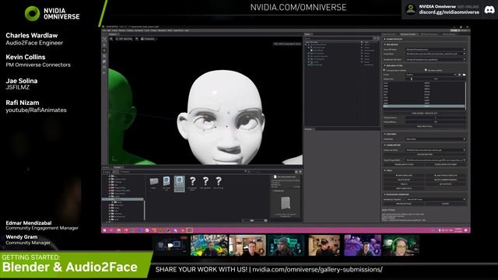The image size is (498, 280).
Task: Select the first USD file thumbnail beside the folder
Action: click(x=167, y=181)
